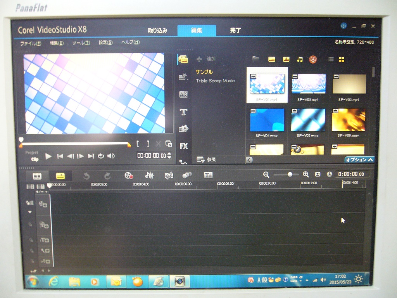This screenshot has height=298, width=397.
Task: Switch library to list view
Action: click(331, 59)
